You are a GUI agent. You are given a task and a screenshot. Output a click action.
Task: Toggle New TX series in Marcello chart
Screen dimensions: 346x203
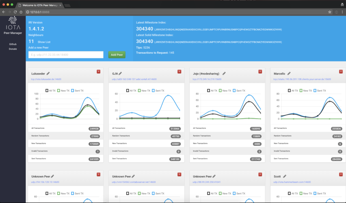point(305,90)
